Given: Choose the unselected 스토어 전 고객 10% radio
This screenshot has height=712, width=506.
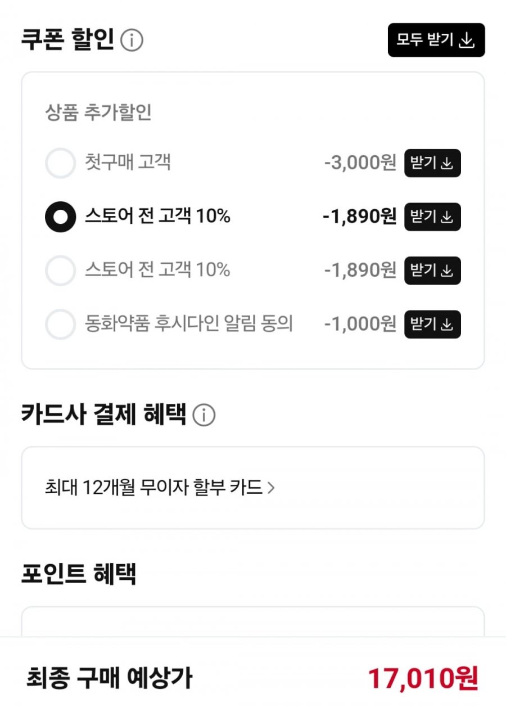Looking at the screenshot, I should (60, 271).
